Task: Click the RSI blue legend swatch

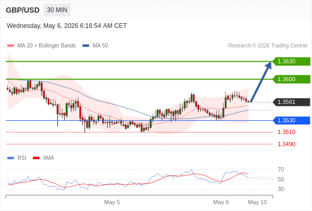Action: coord(11,158)
